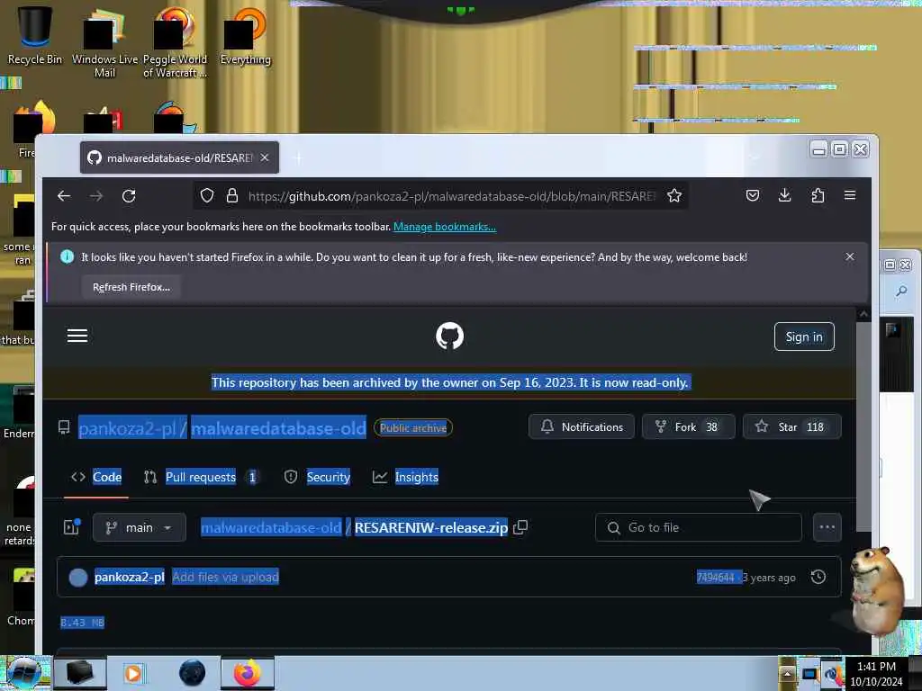Launch Peggle World of Warcraft shortcut
This screenshot has width=922, height=691.
click(175, 42)
